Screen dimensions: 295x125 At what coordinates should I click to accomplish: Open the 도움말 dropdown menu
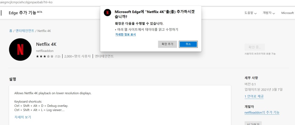tap(250, 13)
